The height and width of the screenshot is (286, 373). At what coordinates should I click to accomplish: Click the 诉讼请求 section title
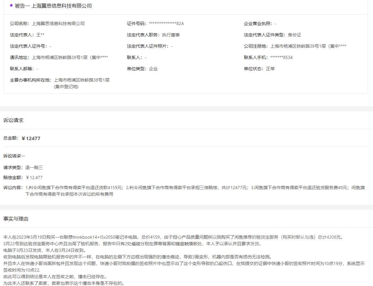click(13, 120)
